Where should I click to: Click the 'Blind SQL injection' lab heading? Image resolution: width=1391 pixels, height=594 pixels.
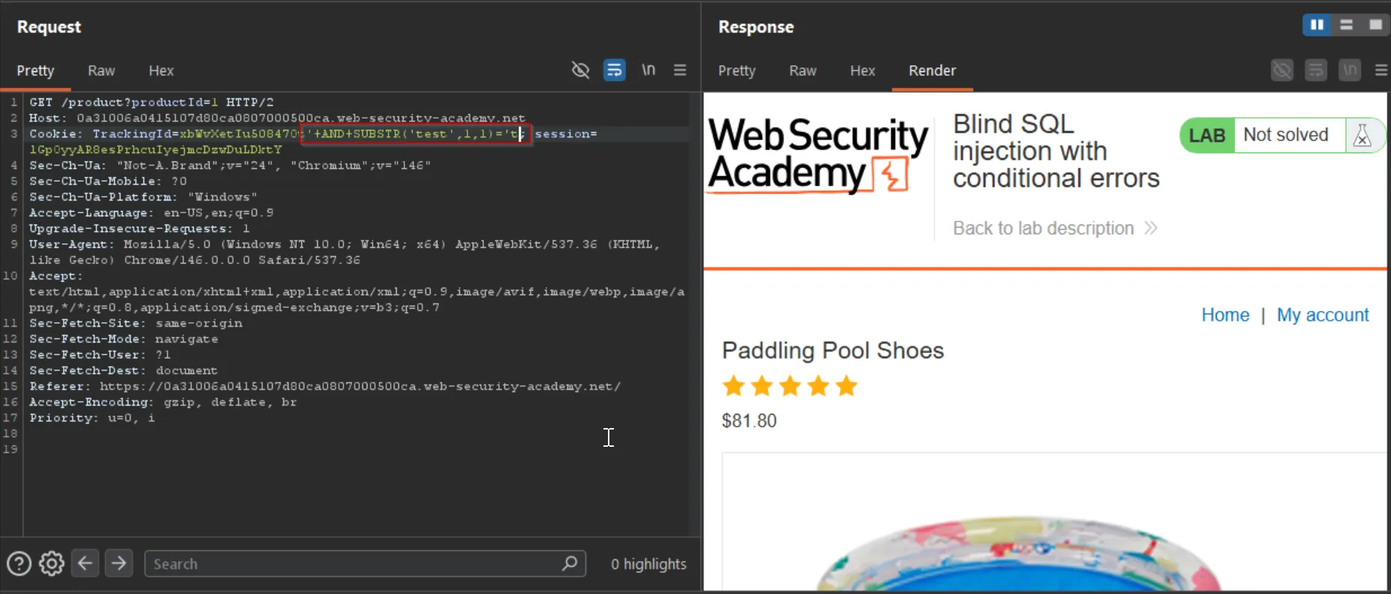pos(1056,151)
